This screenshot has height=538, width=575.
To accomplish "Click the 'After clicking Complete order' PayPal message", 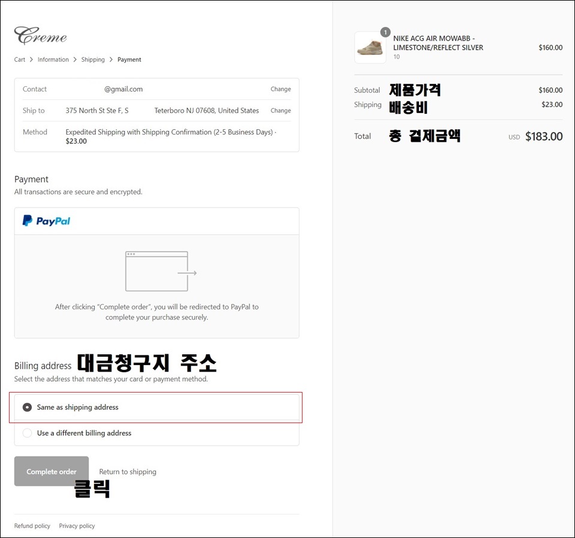I will pos(157,312).
